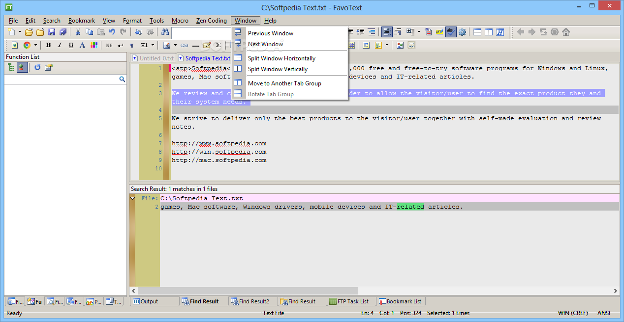The height and width of the screenshot is (322, 624).
Task: Select Split Window Vertically menu item
Action: (290, 69)
